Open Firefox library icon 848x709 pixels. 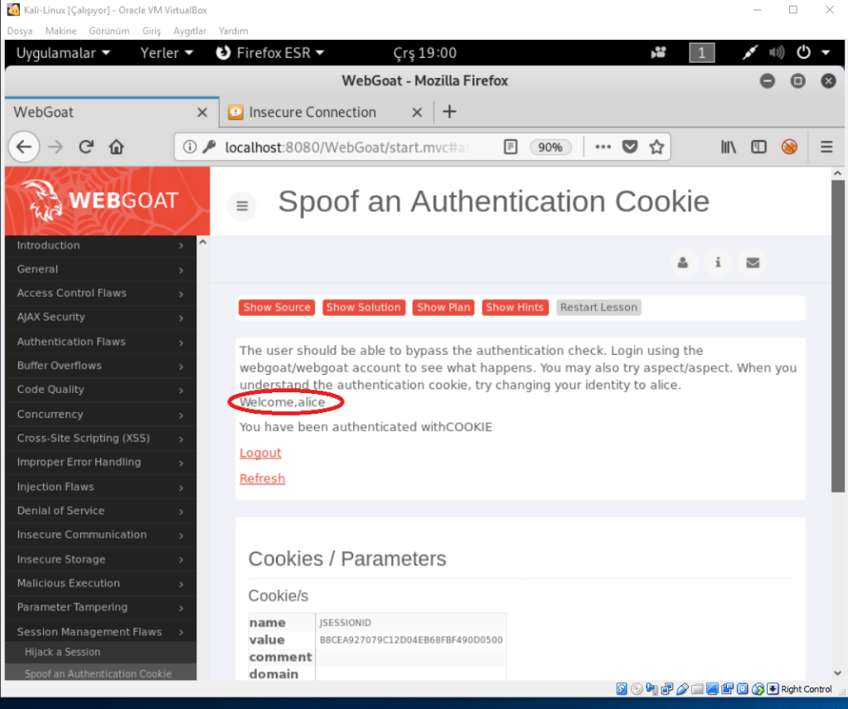click(x=729, y=147)
